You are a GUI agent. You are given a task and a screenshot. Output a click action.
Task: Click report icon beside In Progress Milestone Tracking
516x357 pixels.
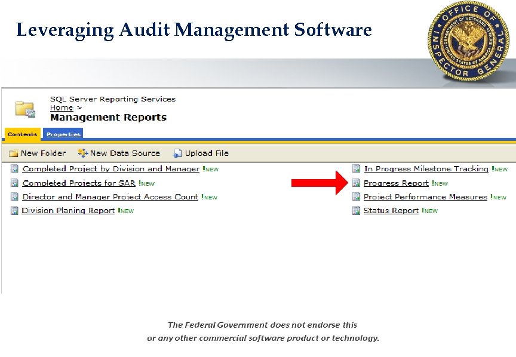356,169
